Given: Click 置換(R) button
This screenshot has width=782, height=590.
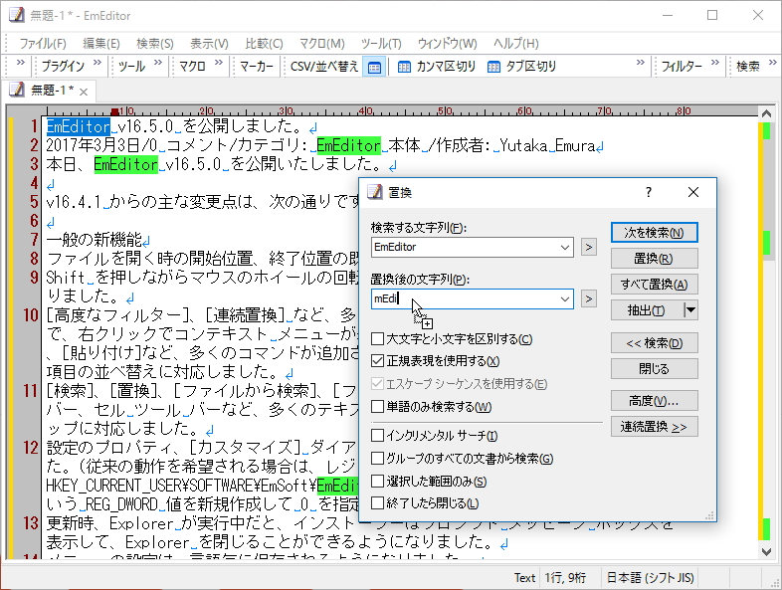Looking at the screenshot, I should [655, 259].
